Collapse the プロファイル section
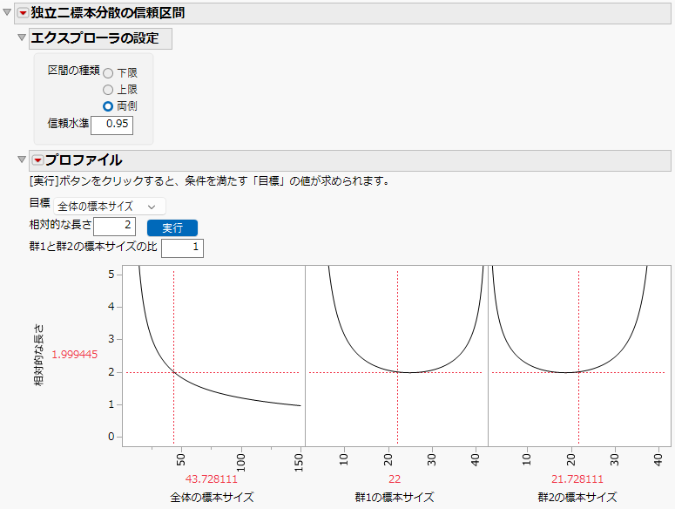Viewport: 675px width, 509px height. tap(22, 159)
